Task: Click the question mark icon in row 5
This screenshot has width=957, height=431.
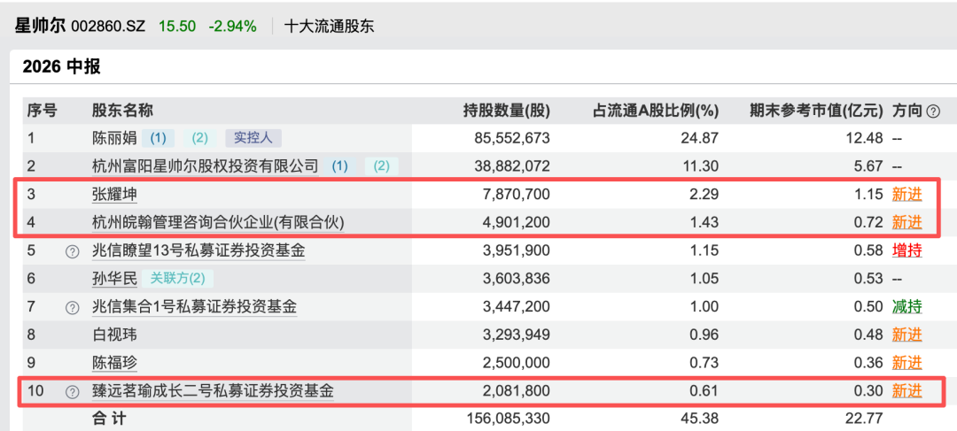Action: [73, 251]
